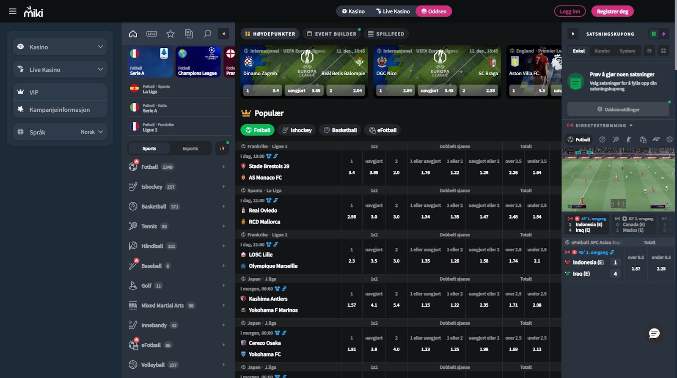The width and height of the screenshot is (677, 378).
Task: Open favorites via the star icon
Action: [x=170, y=34]
